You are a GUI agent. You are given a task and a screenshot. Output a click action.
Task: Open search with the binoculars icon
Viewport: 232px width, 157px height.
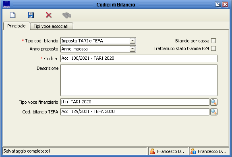coord(67,15)
